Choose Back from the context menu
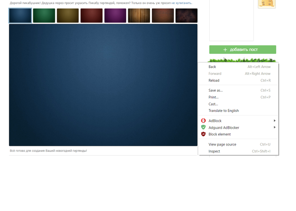 click(212, 67)
